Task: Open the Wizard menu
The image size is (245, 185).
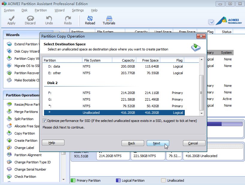Action: 59,10
